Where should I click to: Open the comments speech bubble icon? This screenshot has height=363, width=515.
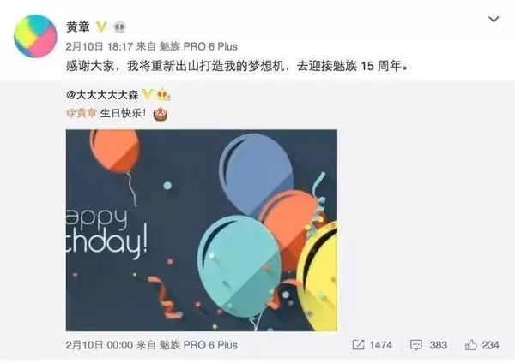pos(416,345)
